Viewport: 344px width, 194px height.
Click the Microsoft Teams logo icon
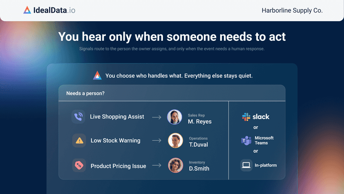point(246,141)
